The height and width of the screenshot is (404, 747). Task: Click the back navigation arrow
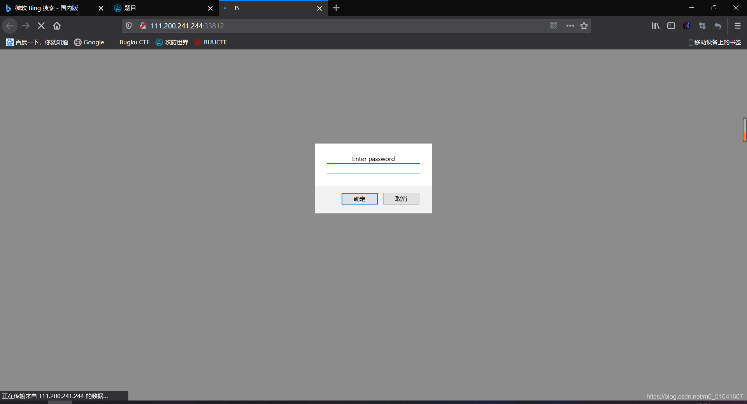[x=10, y=26]
